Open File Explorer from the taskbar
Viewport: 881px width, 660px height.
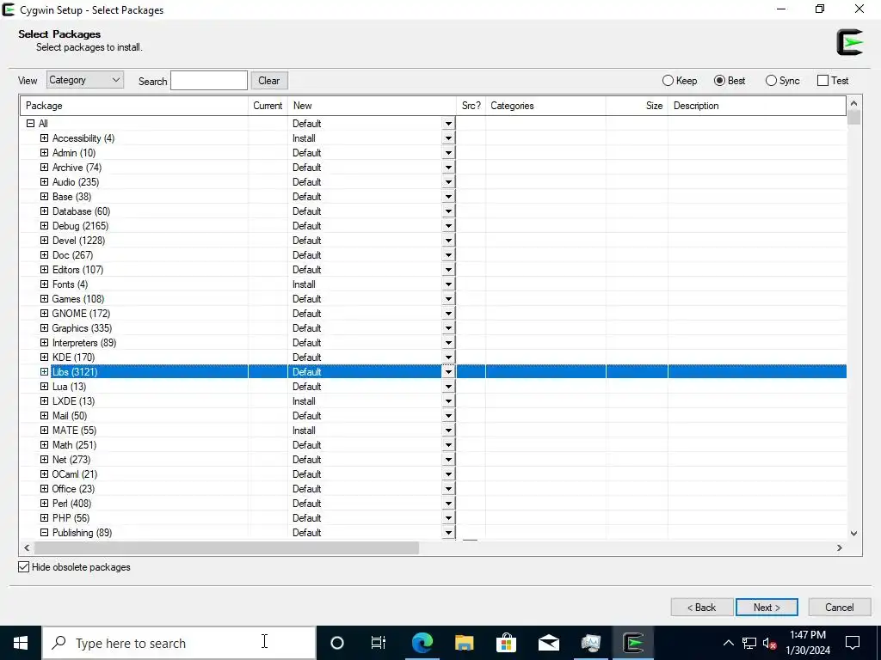click(x=464, y=643)
